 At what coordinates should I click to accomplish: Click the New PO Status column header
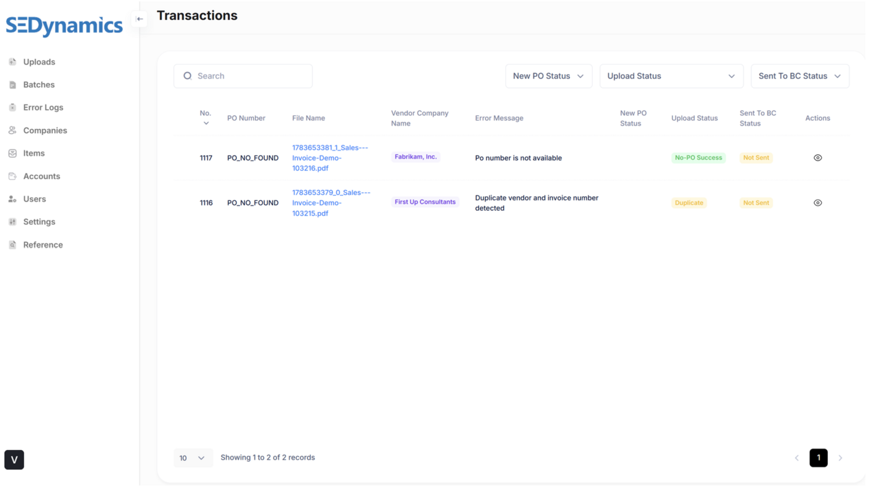tap(633, 118)
